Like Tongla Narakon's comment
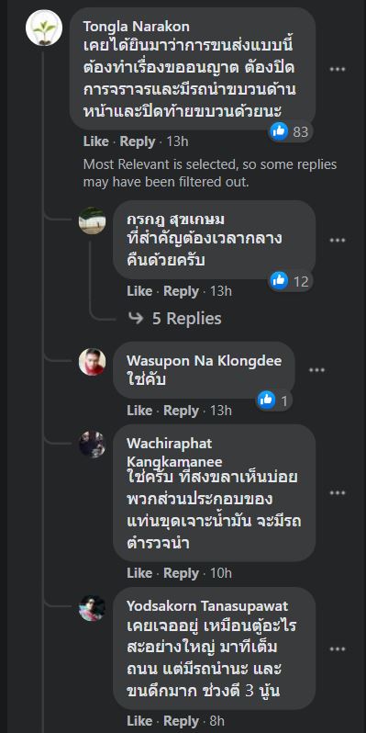Screen dimensions: 366x733 pyautogui.click(x=95, y=141)
